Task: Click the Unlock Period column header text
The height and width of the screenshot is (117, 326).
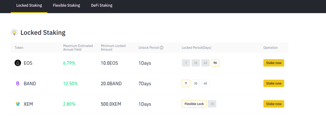Action: tap(149, 48)
